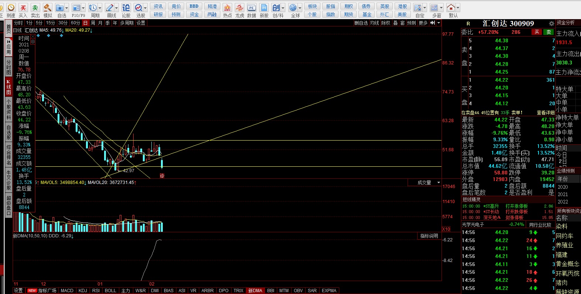The width and height of the screenshot is (581, 294).
Task: Click the BBD button
Action: 194,6
